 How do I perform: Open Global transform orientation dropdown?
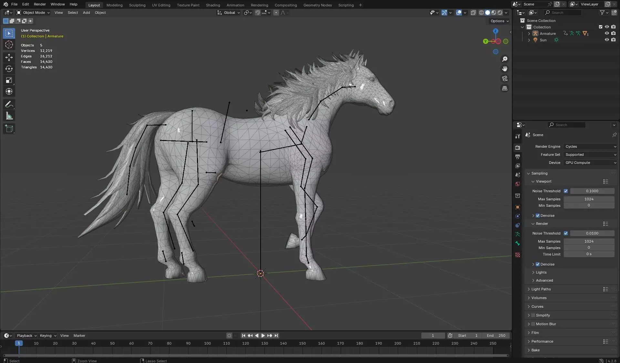(x=229, y=13)
